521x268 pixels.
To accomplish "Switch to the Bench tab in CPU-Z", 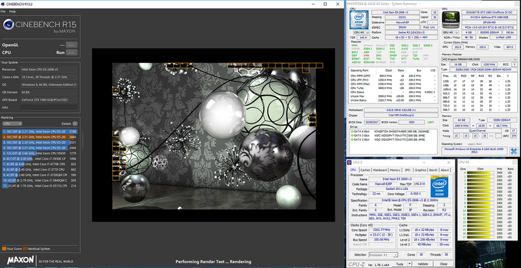I will tap(433, 170).
